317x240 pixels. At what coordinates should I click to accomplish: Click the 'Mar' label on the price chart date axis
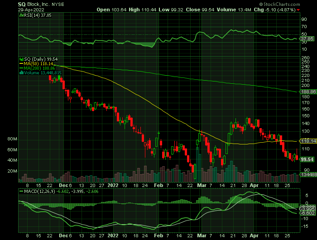coord(202,185)
